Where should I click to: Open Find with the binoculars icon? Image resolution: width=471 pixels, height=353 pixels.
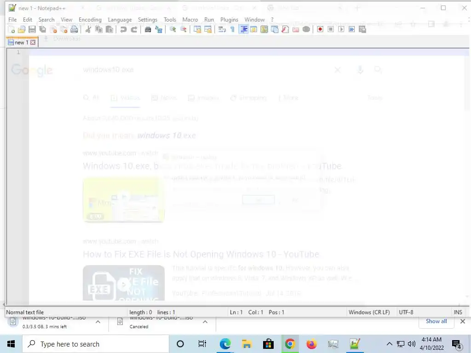(x=148, y=29)
